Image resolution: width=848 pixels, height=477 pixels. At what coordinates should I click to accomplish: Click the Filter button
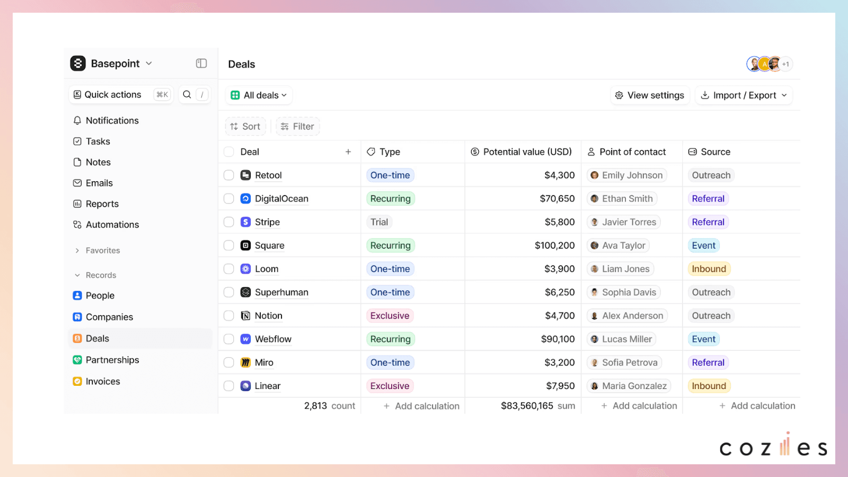tap(297, 127)
